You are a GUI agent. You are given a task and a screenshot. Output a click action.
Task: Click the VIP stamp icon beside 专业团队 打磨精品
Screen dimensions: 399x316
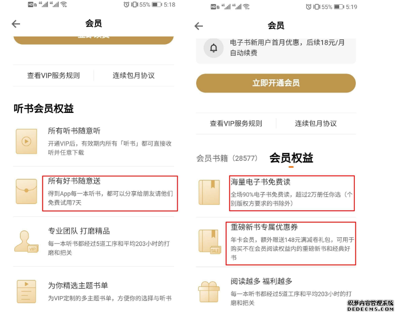tap(26, 242)
